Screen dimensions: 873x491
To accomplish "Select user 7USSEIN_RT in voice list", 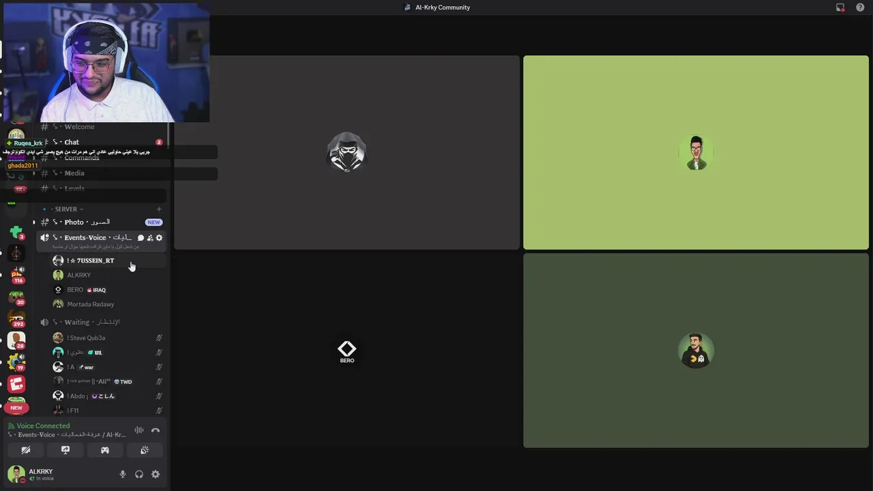I will coord(109,261).
